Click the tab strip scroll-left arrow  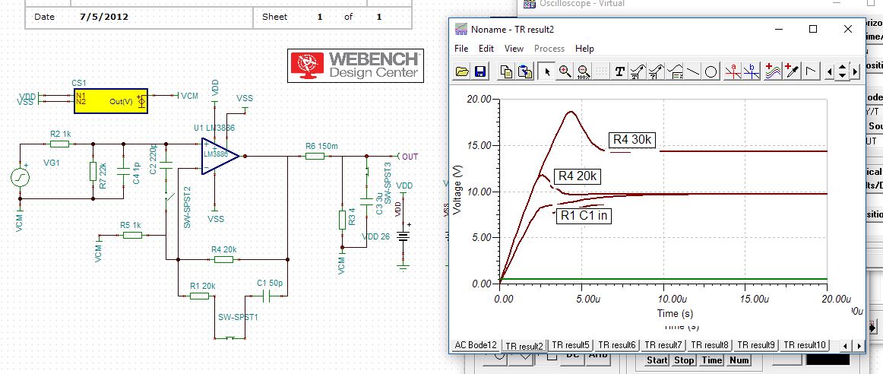(x=843, y=345)
